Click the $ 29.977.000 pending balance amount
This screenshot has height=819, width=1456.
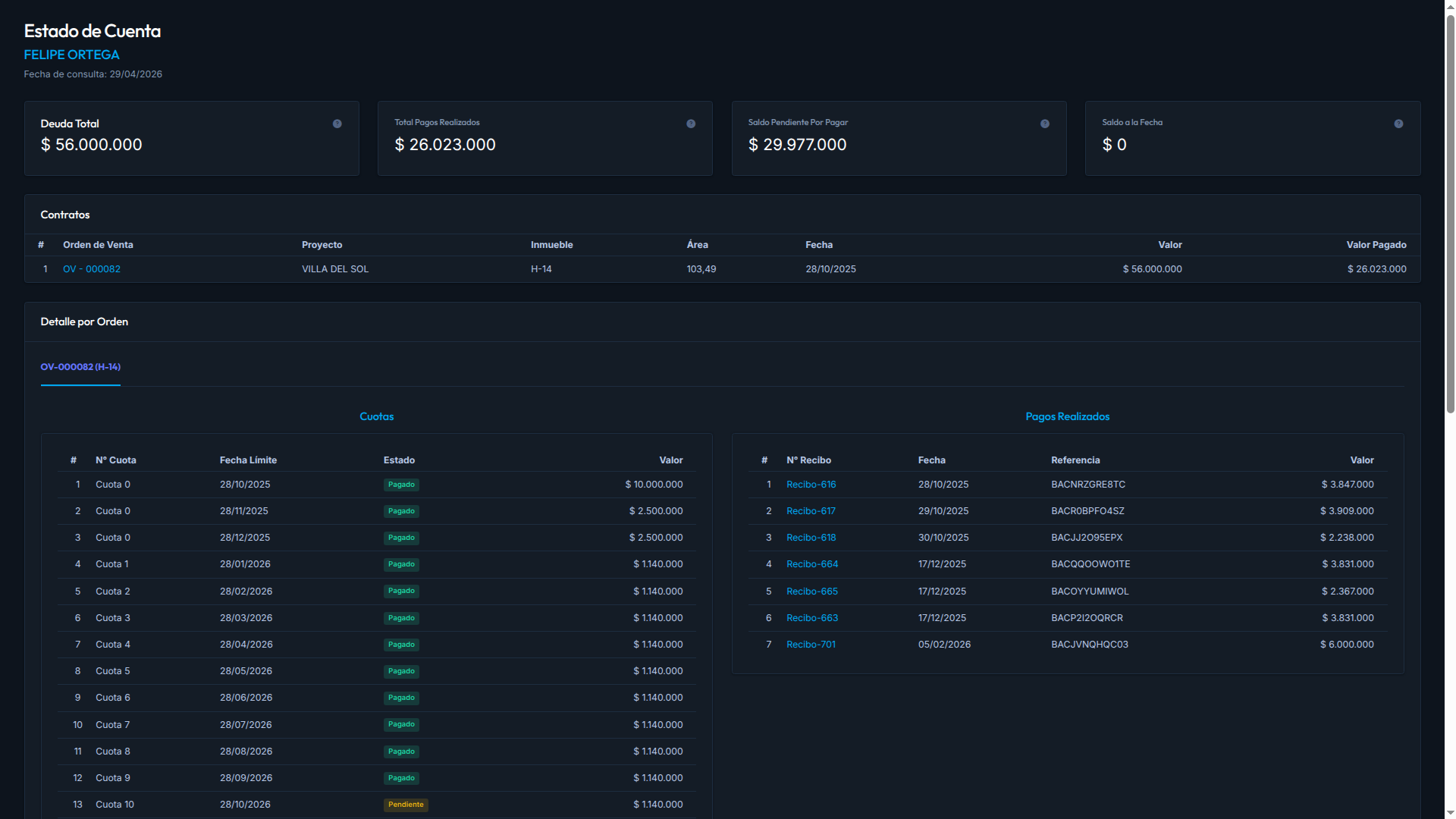tap(797, 145)
